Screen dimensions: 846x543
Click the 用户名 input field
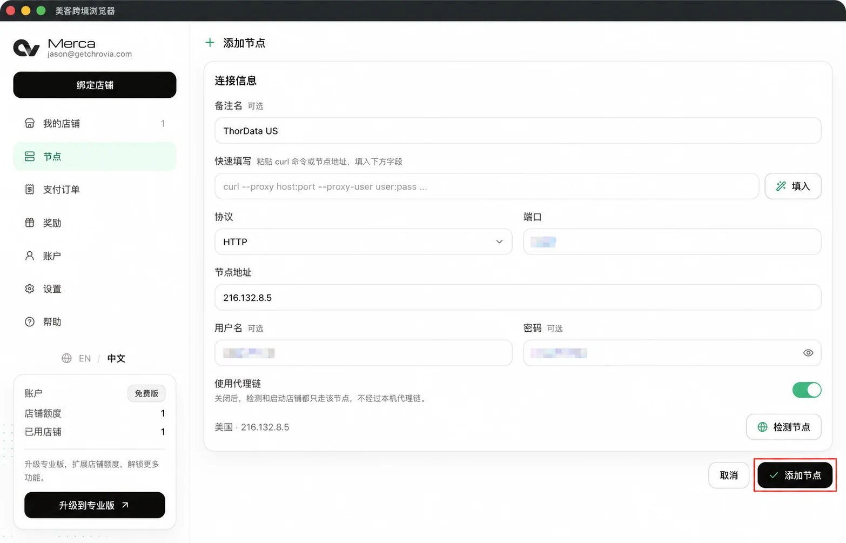[x=364, y=353]
